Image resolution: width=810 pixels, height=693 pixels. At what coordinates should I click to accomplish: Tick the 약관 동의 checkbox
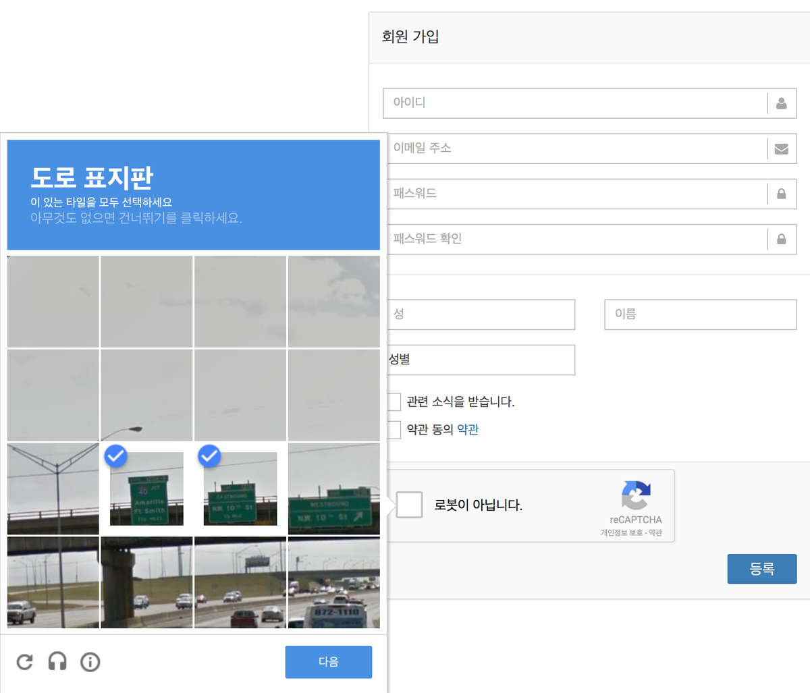click(394, 430)
